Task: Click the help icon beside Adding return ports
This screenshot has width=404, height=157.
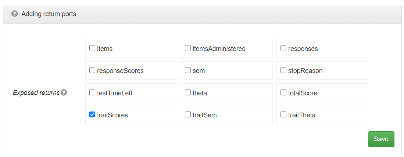Action: point(15,14)
